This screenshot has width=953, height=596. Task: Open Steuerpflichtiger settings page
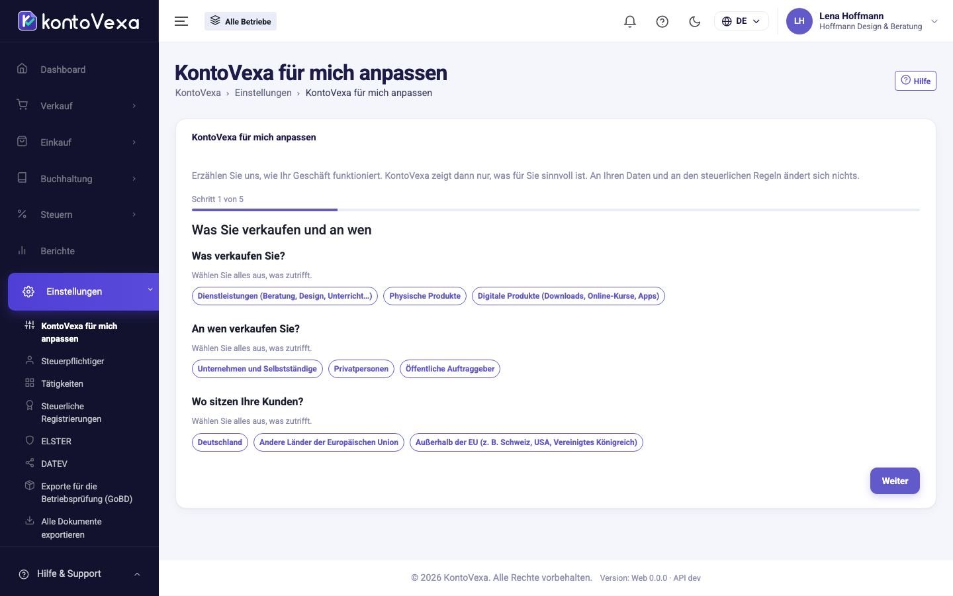[73, 361]
